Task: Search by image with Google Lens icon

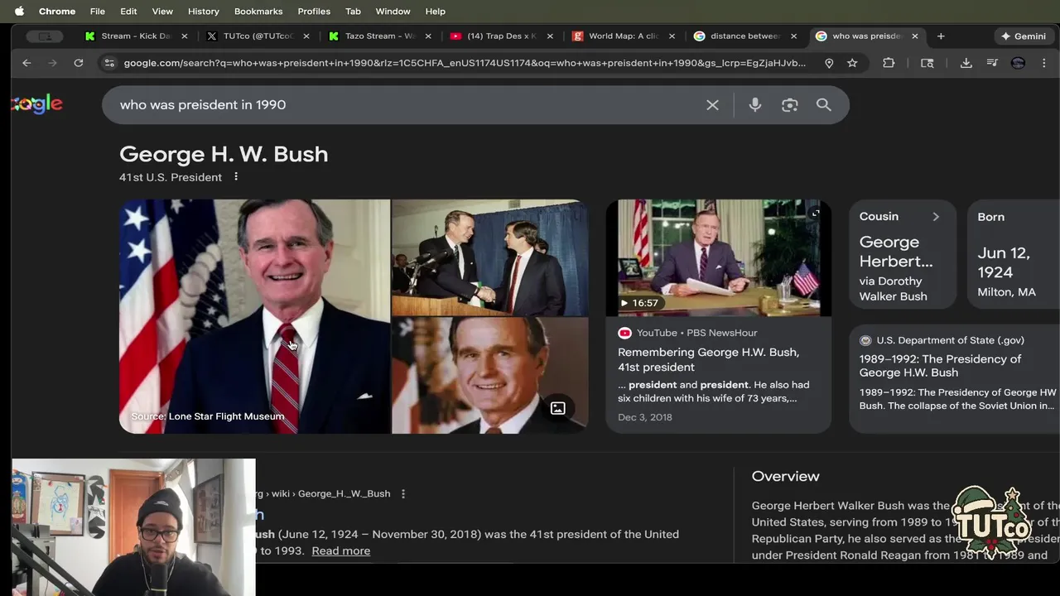Action: tap(789, 105)
